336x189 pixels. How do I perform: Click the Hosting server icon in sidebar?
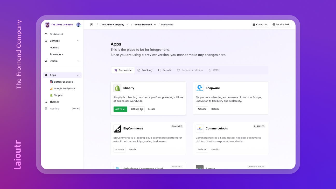(46, 109)
